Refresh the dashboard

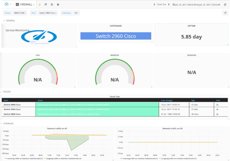point(225,5)
